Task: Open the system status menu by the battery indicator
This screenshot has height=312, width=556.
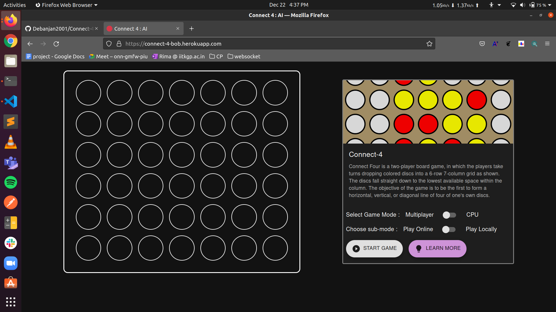Action: [x=541, y=5]
